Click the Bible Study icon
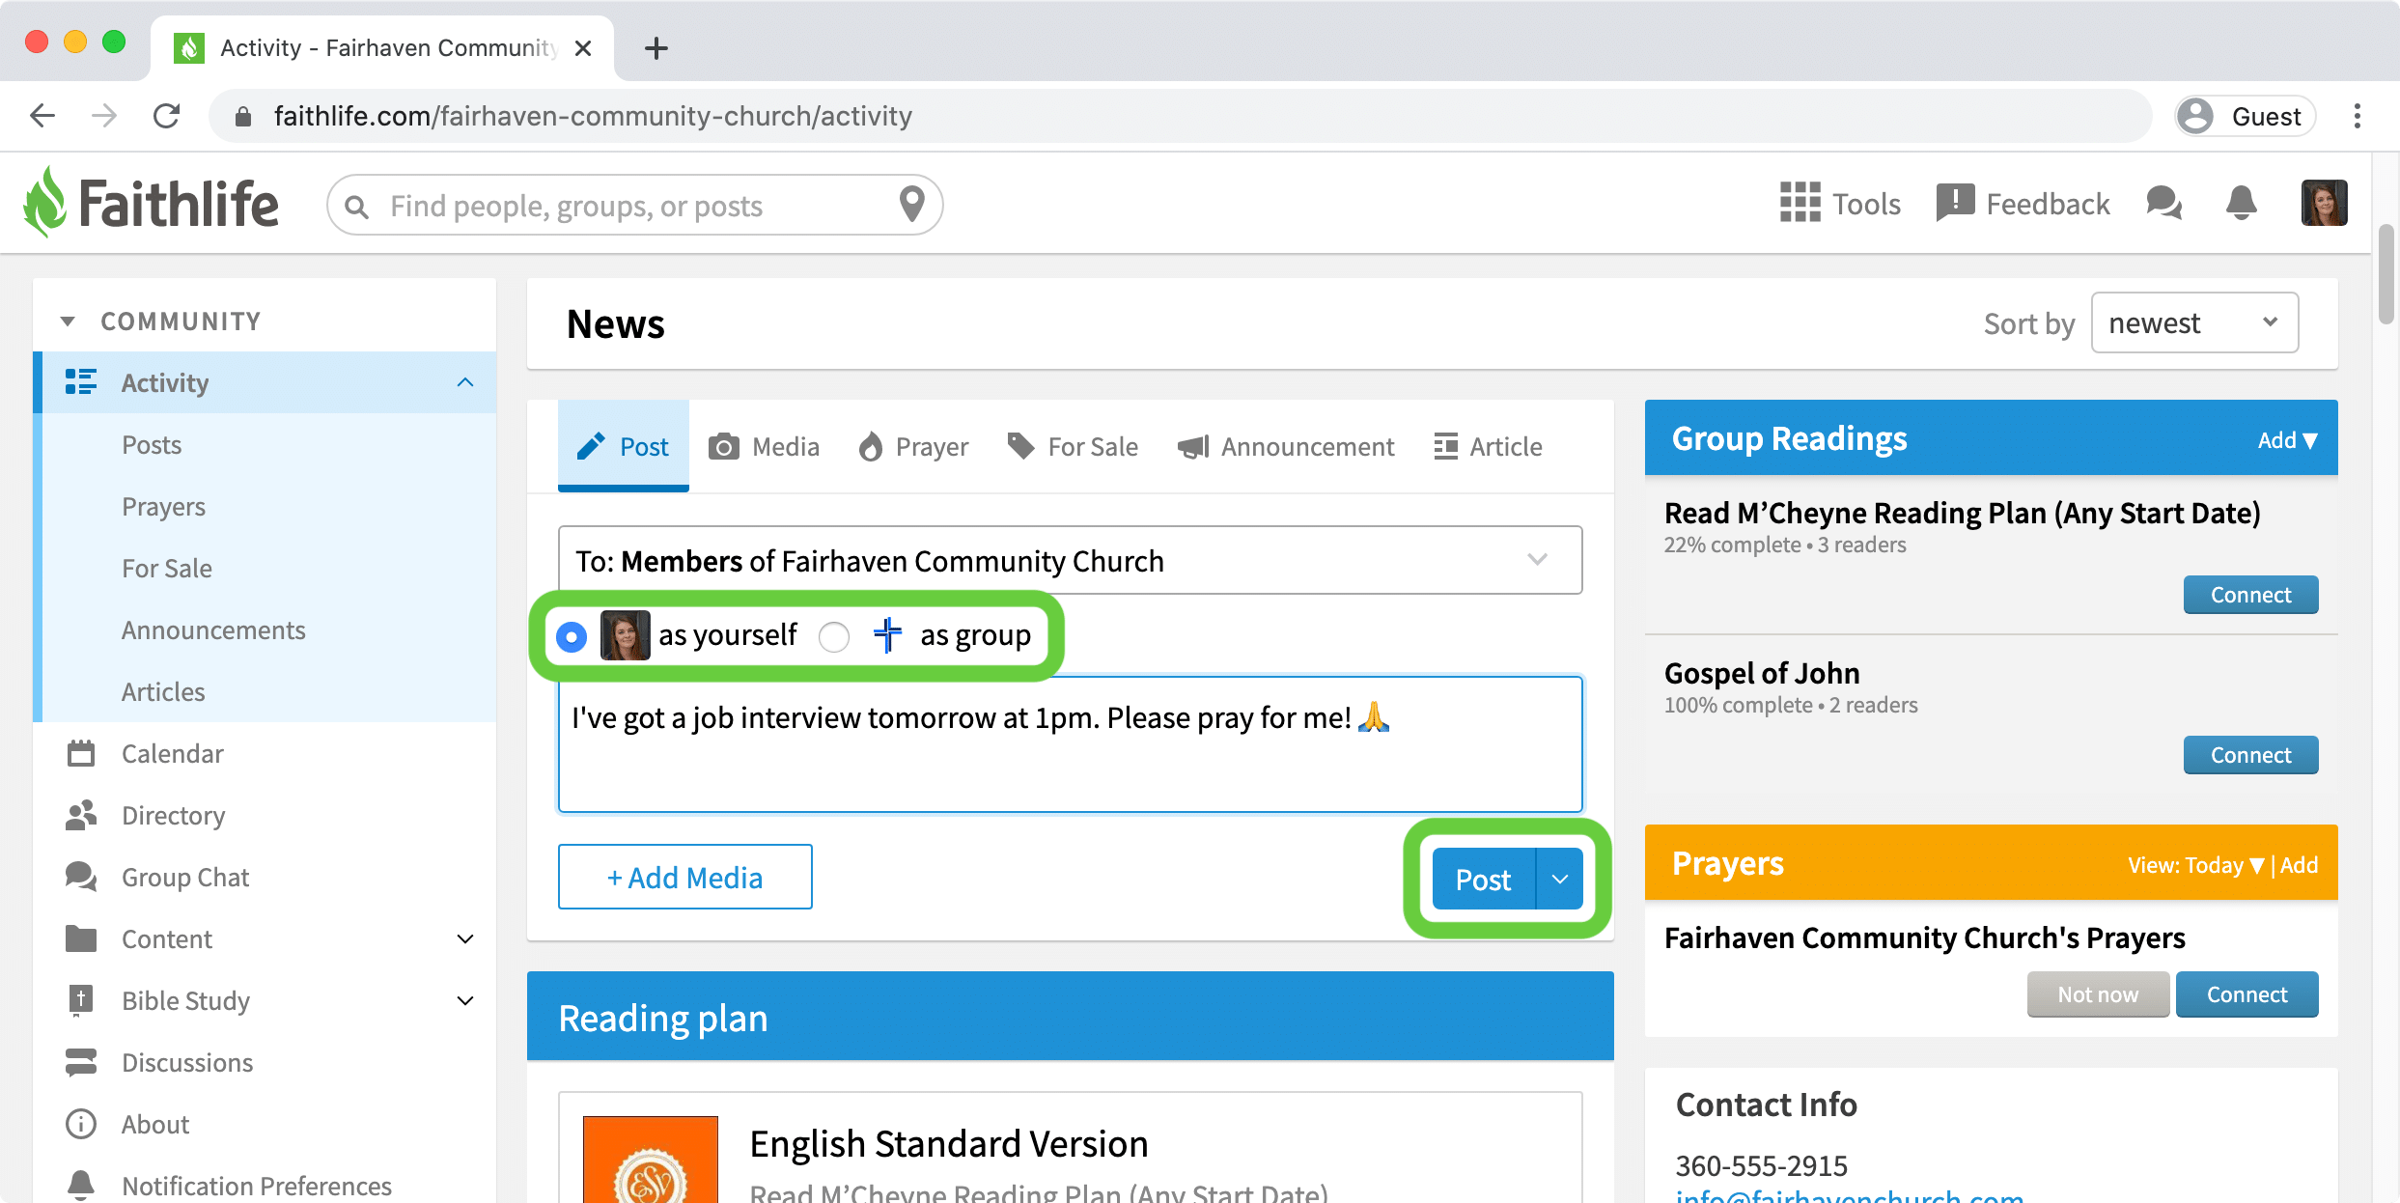The height and width of the screenshot is (1203, 2400). (81, 1000)
